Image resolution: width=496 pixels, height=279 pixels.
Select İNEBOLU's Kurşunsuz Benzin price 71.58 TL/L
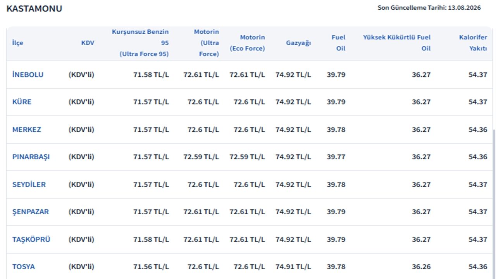pos(151,74)
